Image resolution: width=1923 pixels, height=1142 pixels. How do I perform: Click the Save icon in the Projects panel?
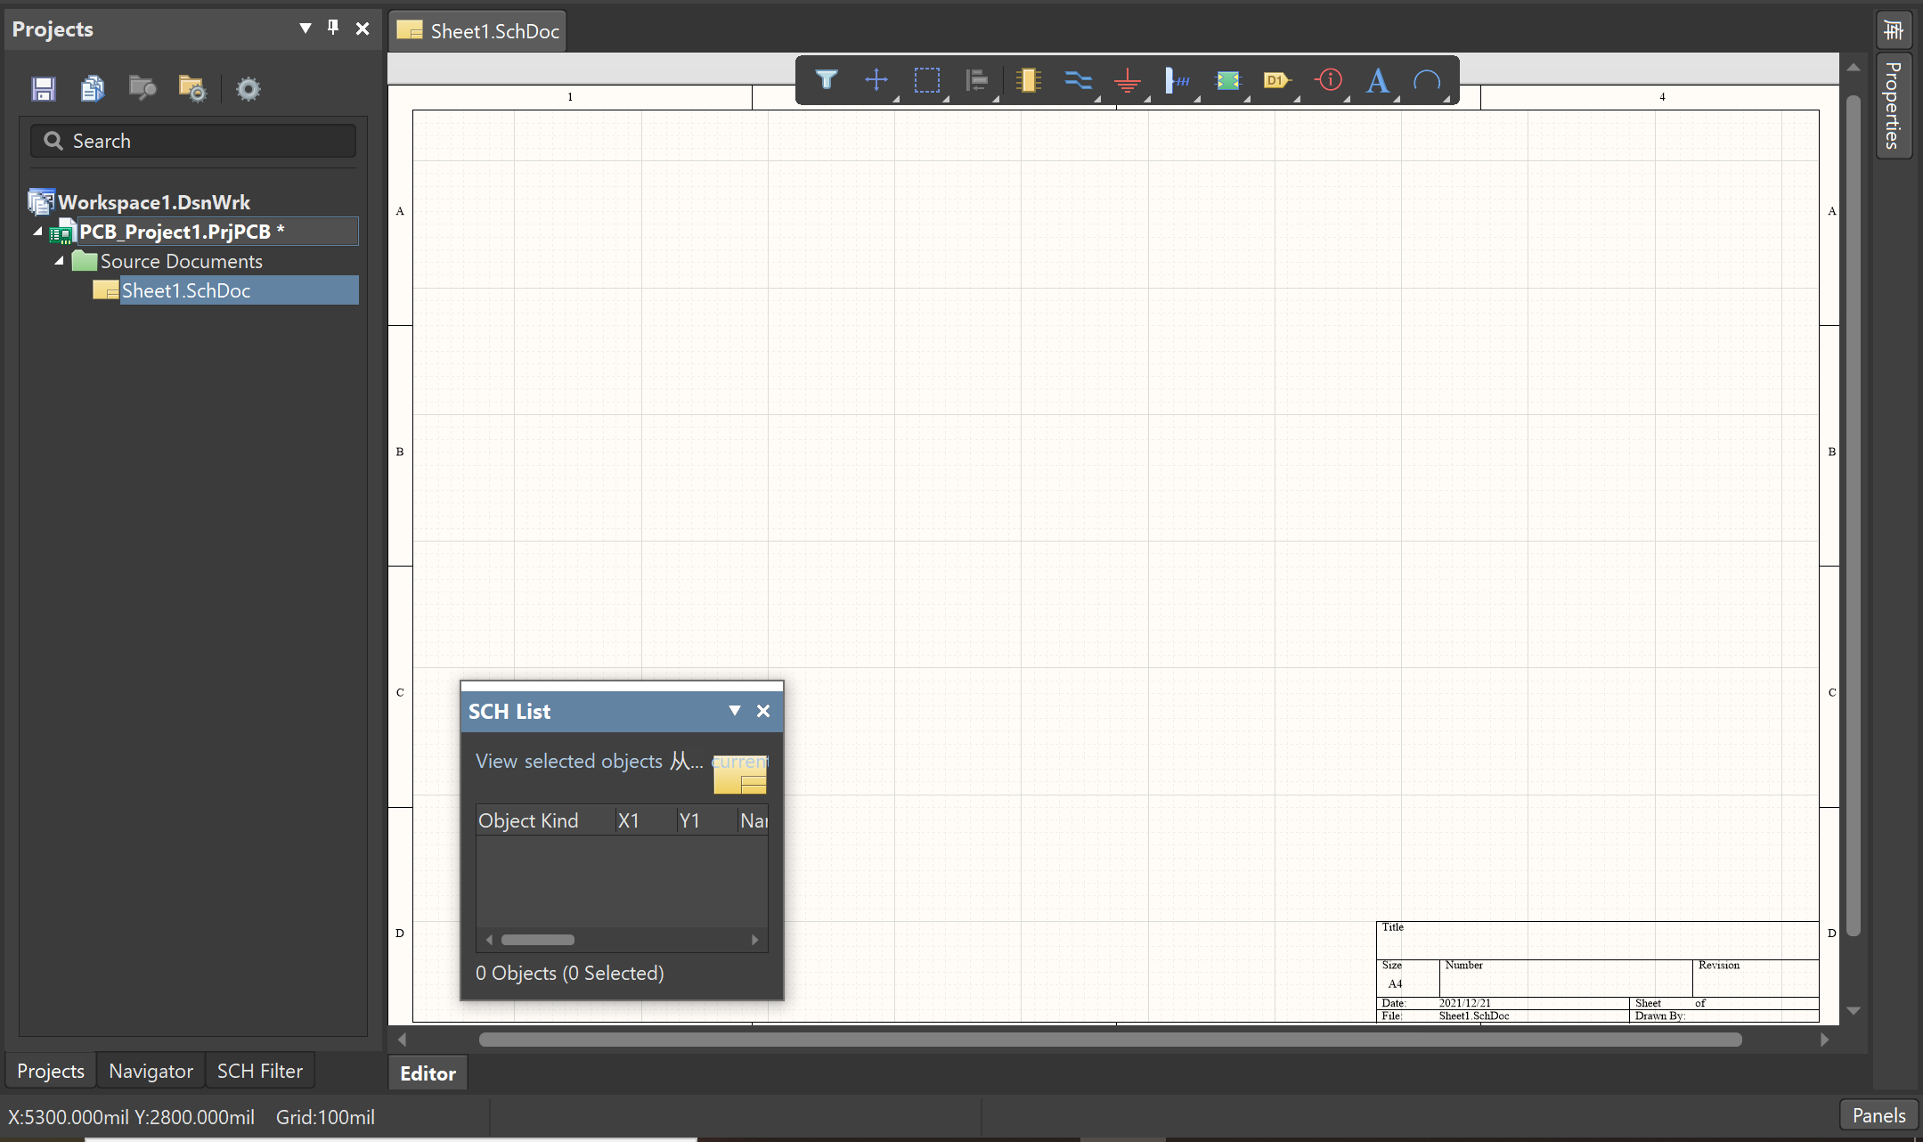click(x=43, y=88)
